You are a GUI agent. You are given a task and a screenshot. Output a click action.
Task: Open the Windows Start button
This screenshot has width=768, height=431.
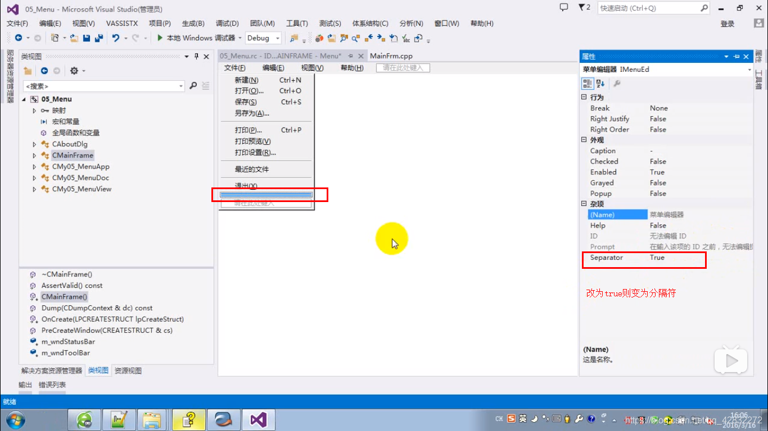click(x=15, y=420)
